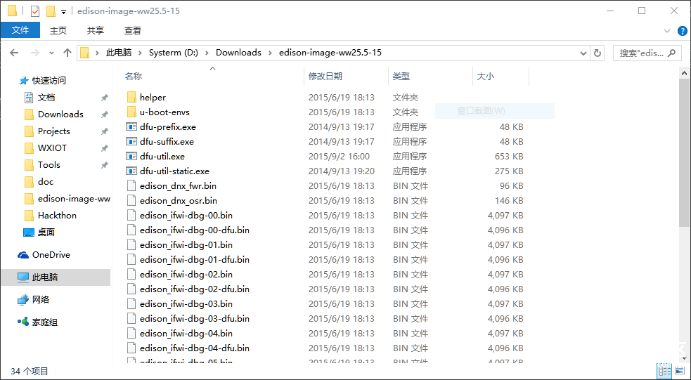Expand the chevron after Systerm (D:) breadcrumb
Screen dimensions: 691x380
pos(207,53)
